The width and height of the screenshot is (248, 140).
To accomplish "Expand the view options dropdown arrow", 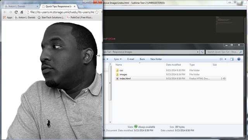I will click(x=226, y=59).
